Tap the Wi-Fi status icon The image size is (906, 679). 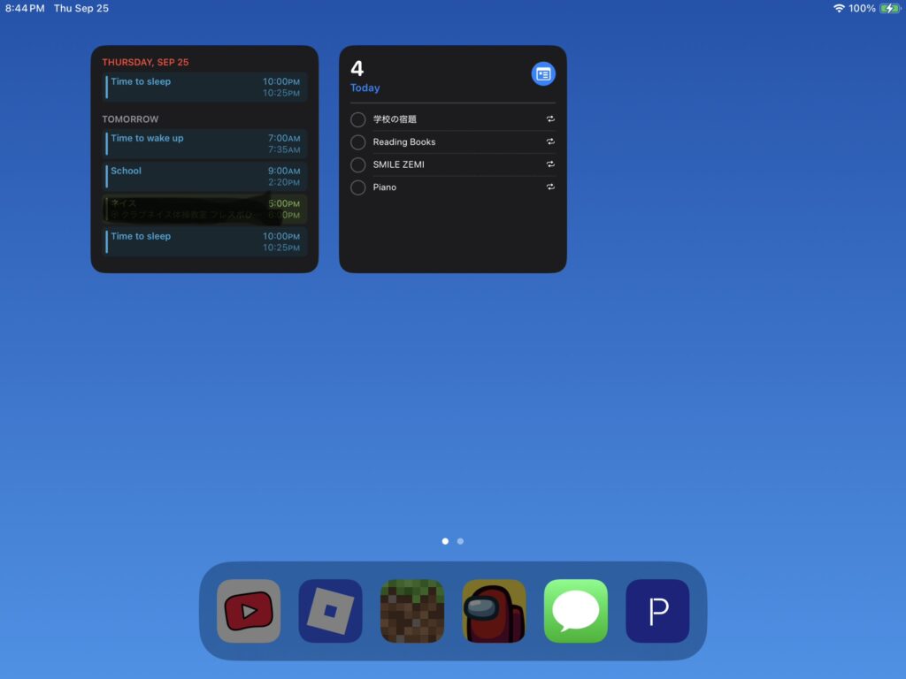pyautogui.click(x=838, y=9)
